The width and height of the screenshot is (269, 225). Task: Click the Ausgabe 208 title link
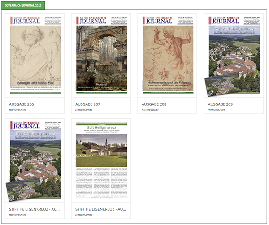(x=154, y=104)
